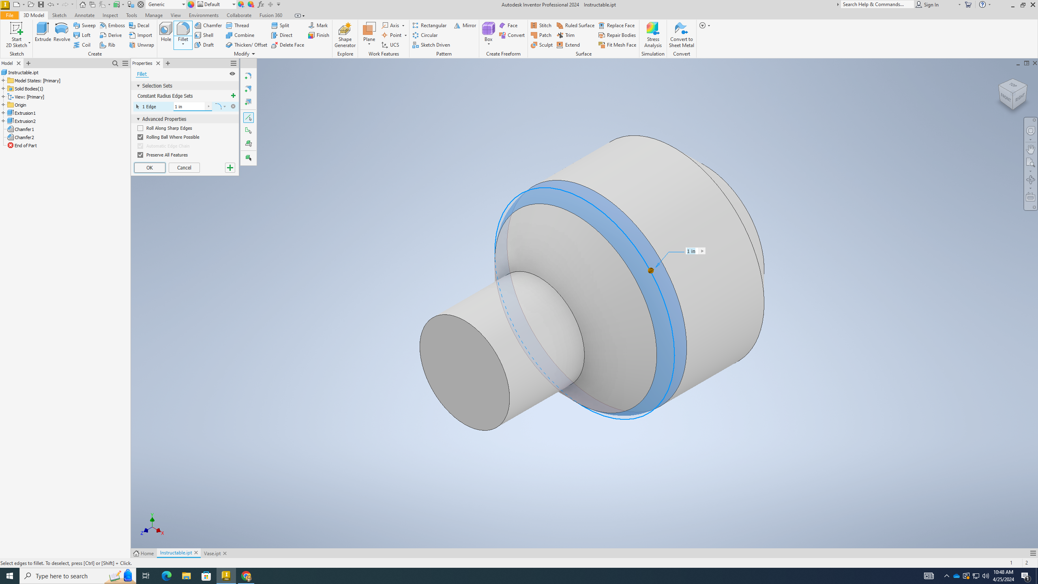Open Stress Analysis
The width and height of the screenshot is (1038, 584).
pyautogui.click(x=653, y=35)
